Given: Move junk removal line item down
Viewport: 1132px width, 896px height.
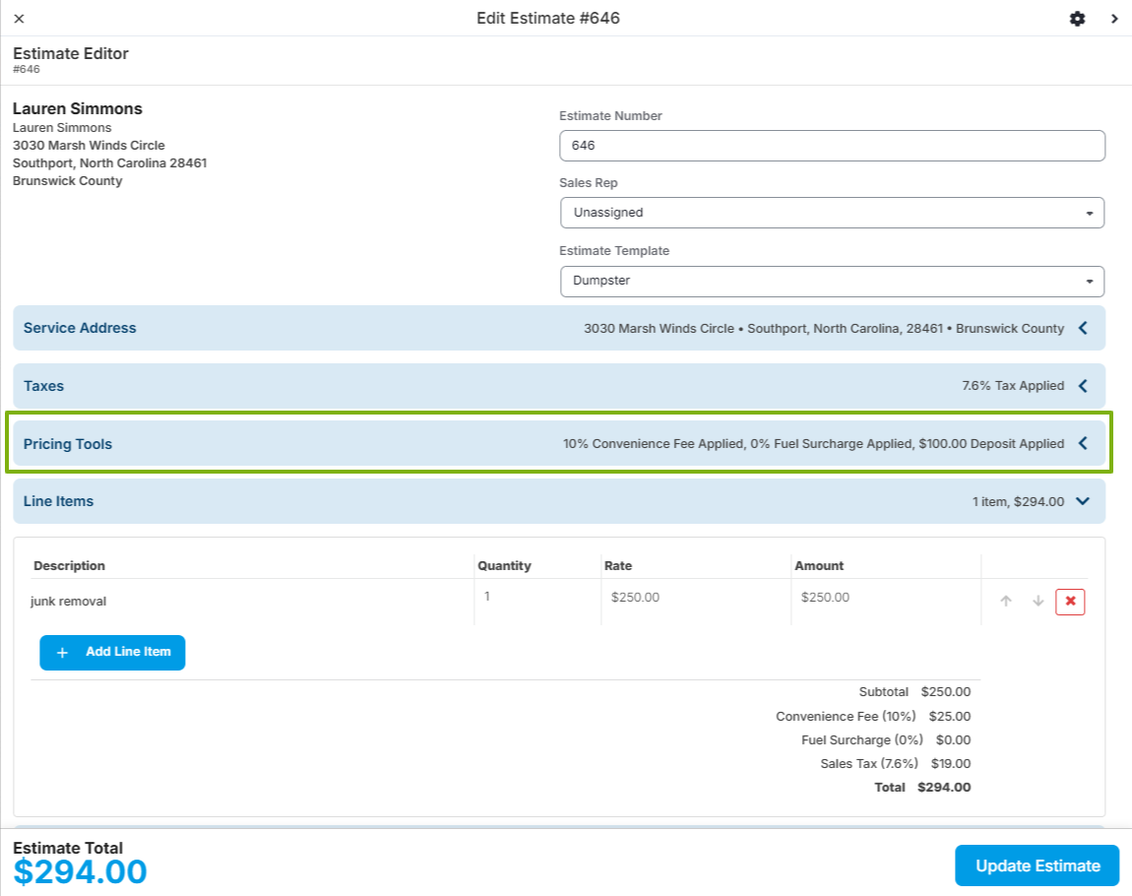Looking at the screenshot, I should [1038, 601].
